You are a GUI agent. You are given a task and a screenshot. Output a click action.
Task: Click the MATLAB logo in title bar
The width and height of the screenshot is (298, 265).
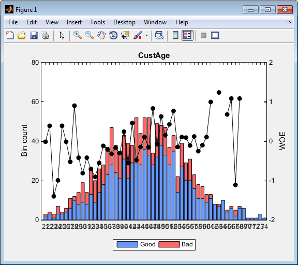tap(9, 9)
